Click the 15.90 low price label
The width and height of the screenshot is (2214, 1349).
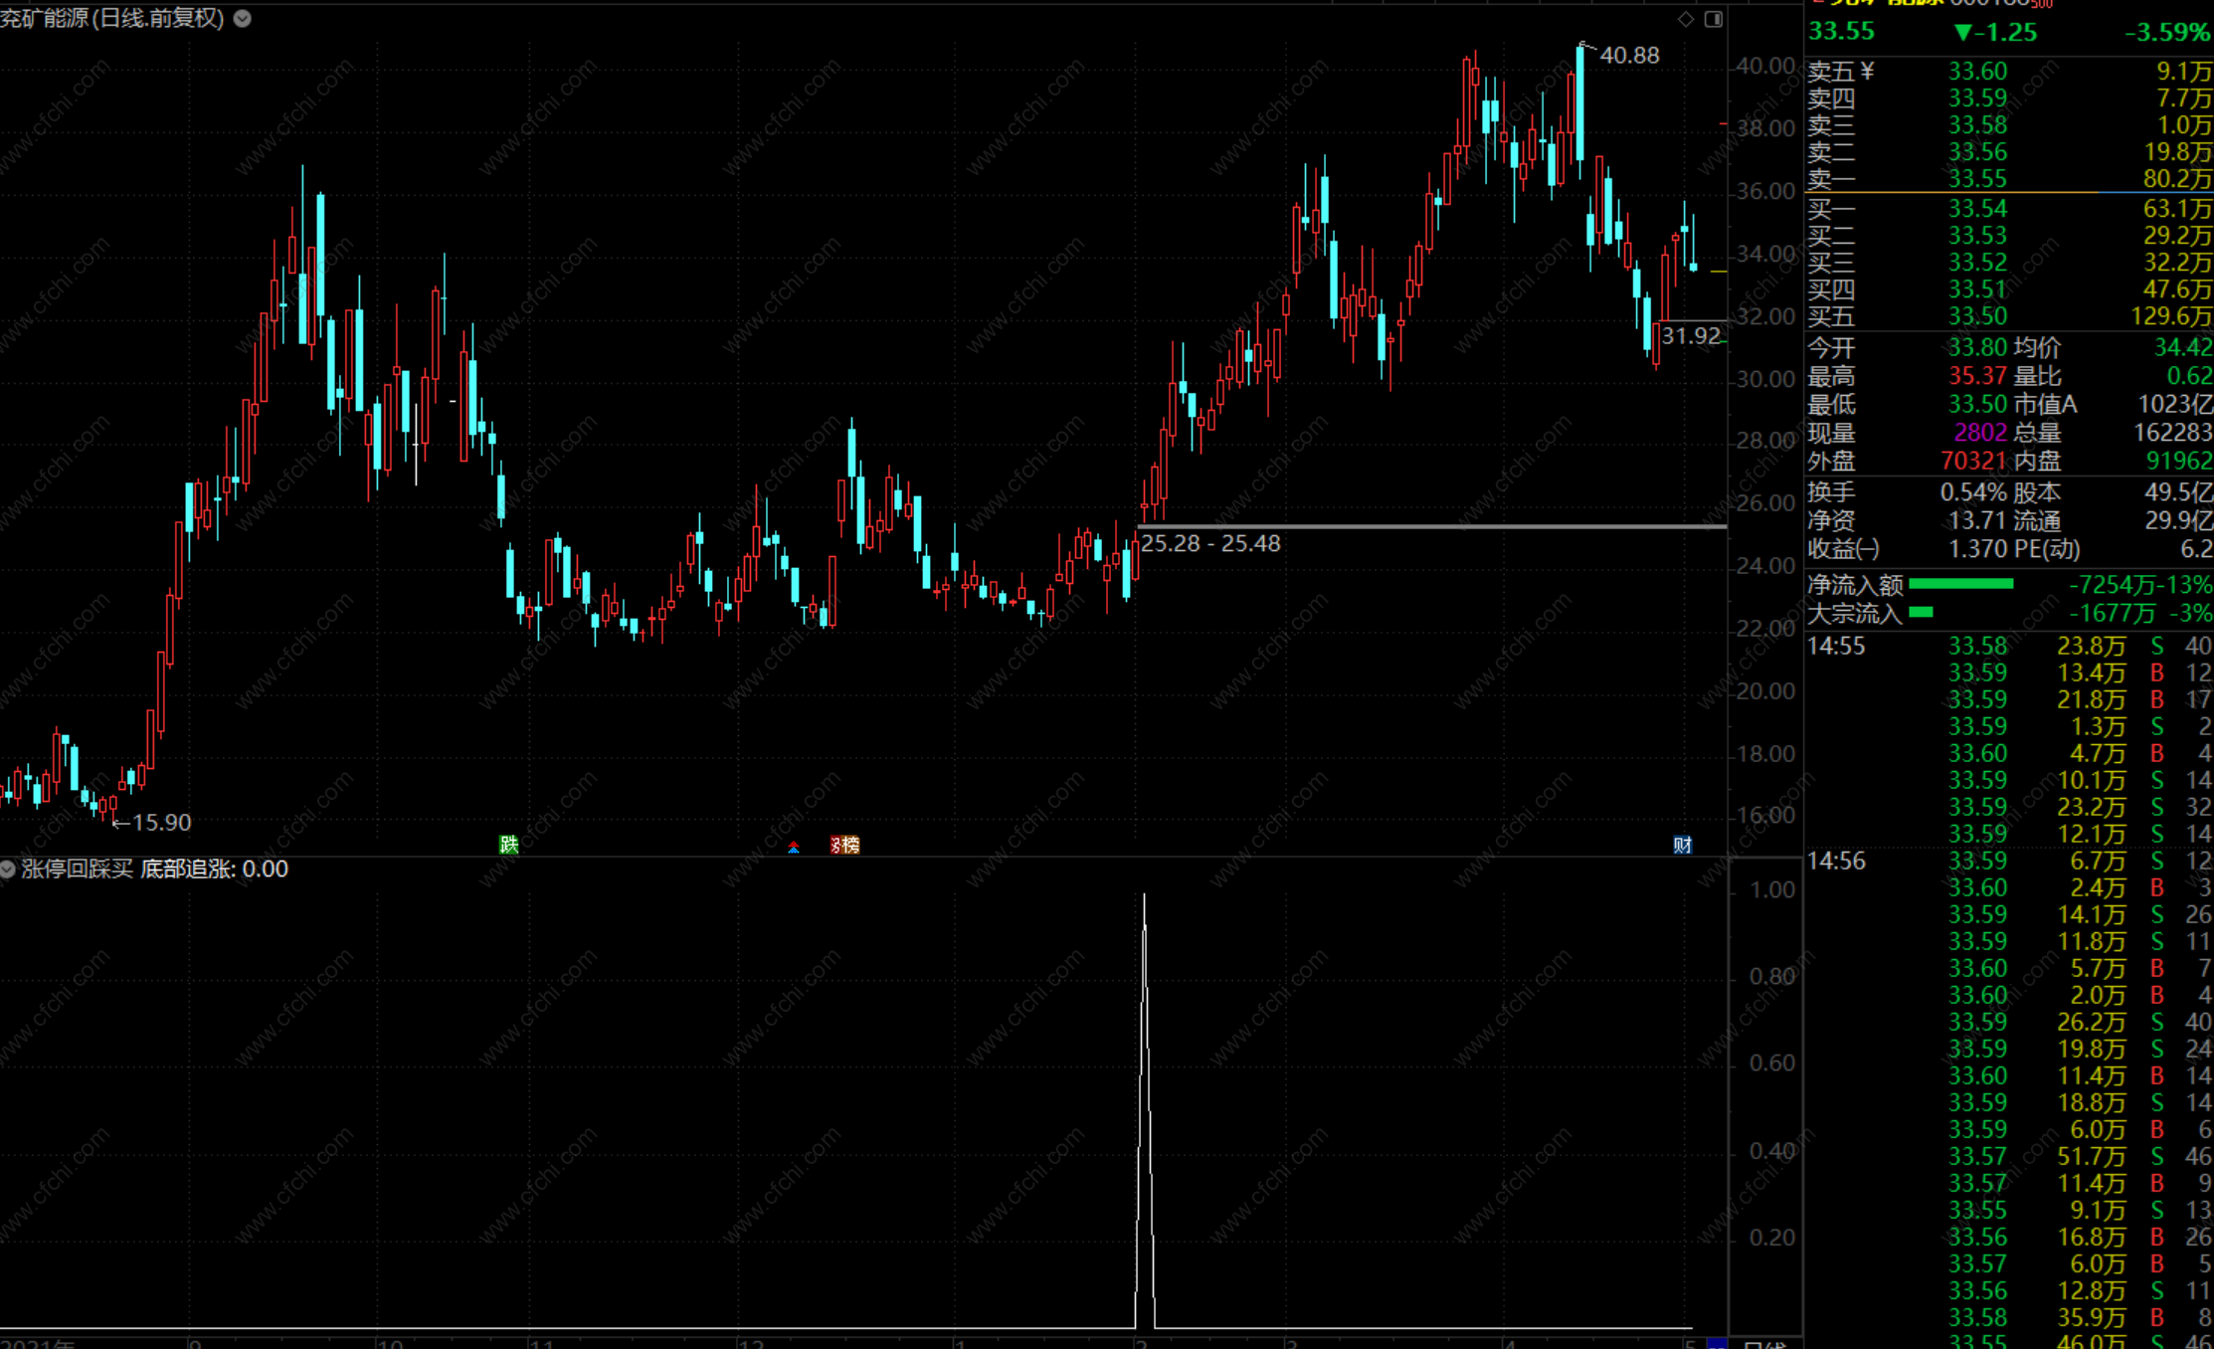[x=160, y=822]
